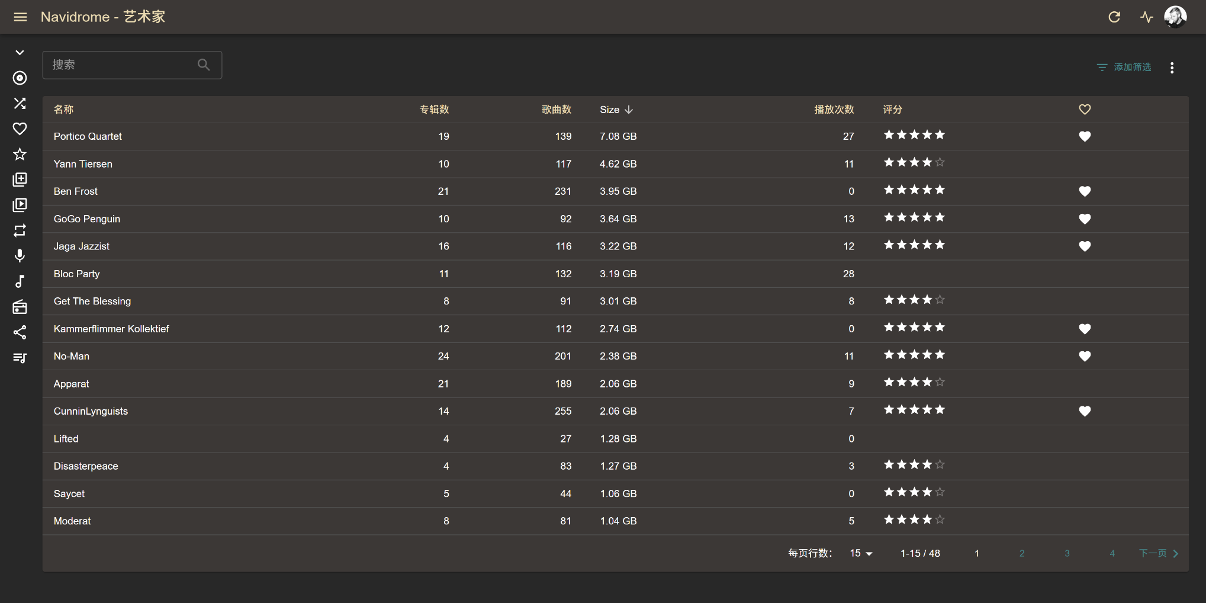Click the refresh icon in the top bar

(x=1114, y=17)
